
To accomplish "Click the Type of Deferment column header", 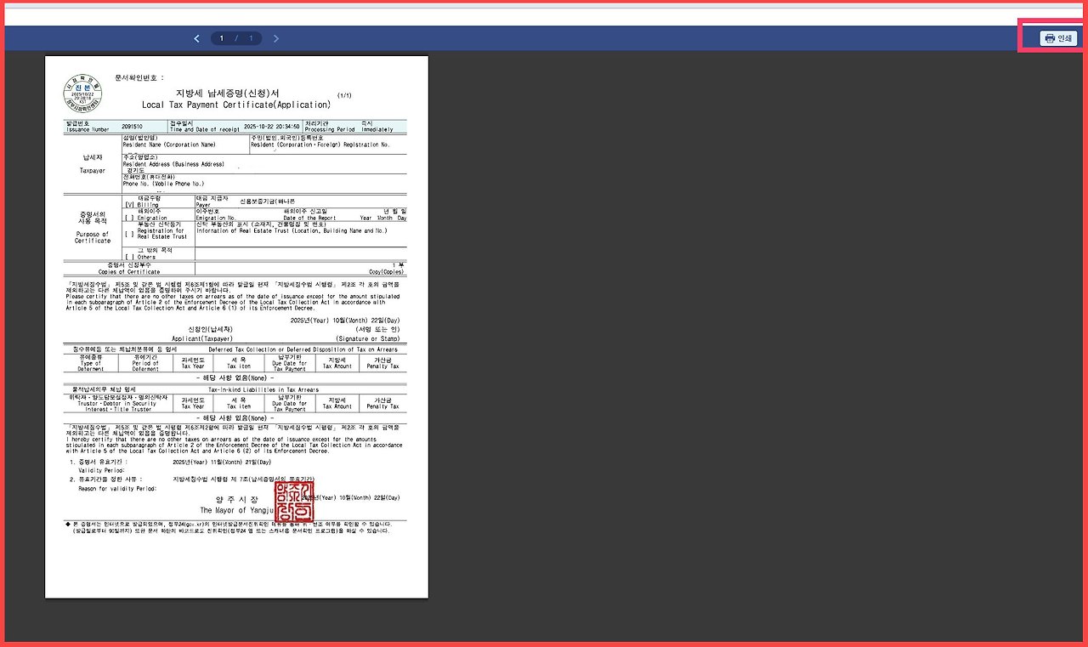I will click(91, 364).
